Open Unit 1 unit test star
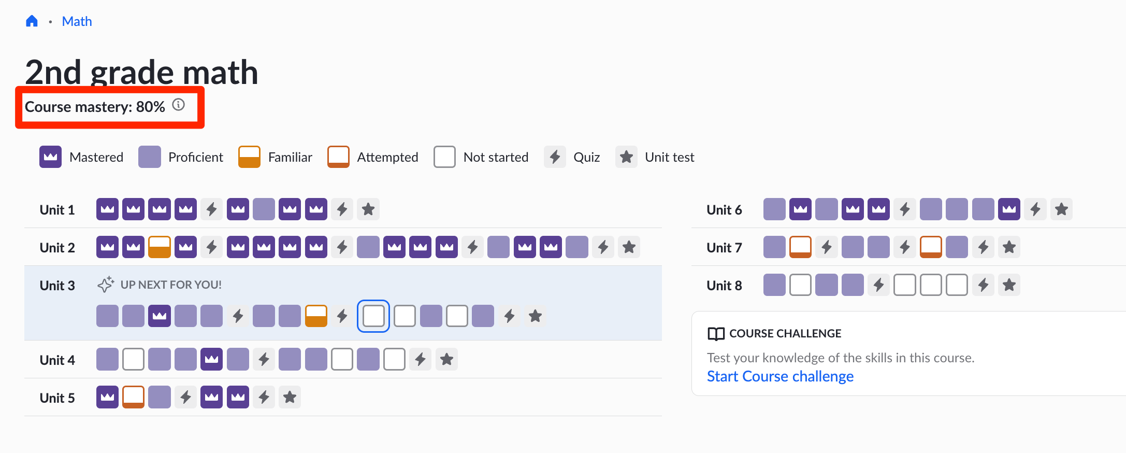The image size is (1126, 453). pos(368,209)
